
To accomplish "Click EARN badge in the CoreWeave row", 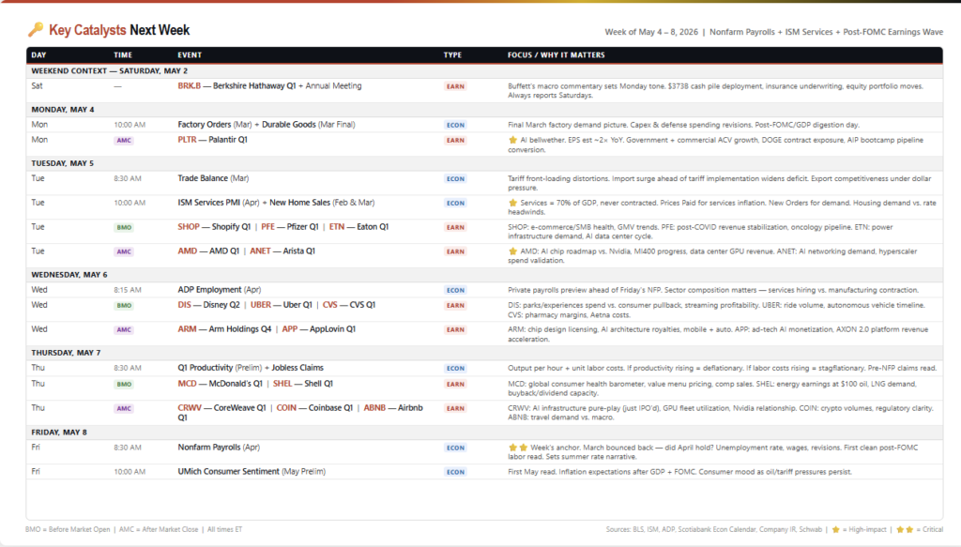I will (455, 408).
